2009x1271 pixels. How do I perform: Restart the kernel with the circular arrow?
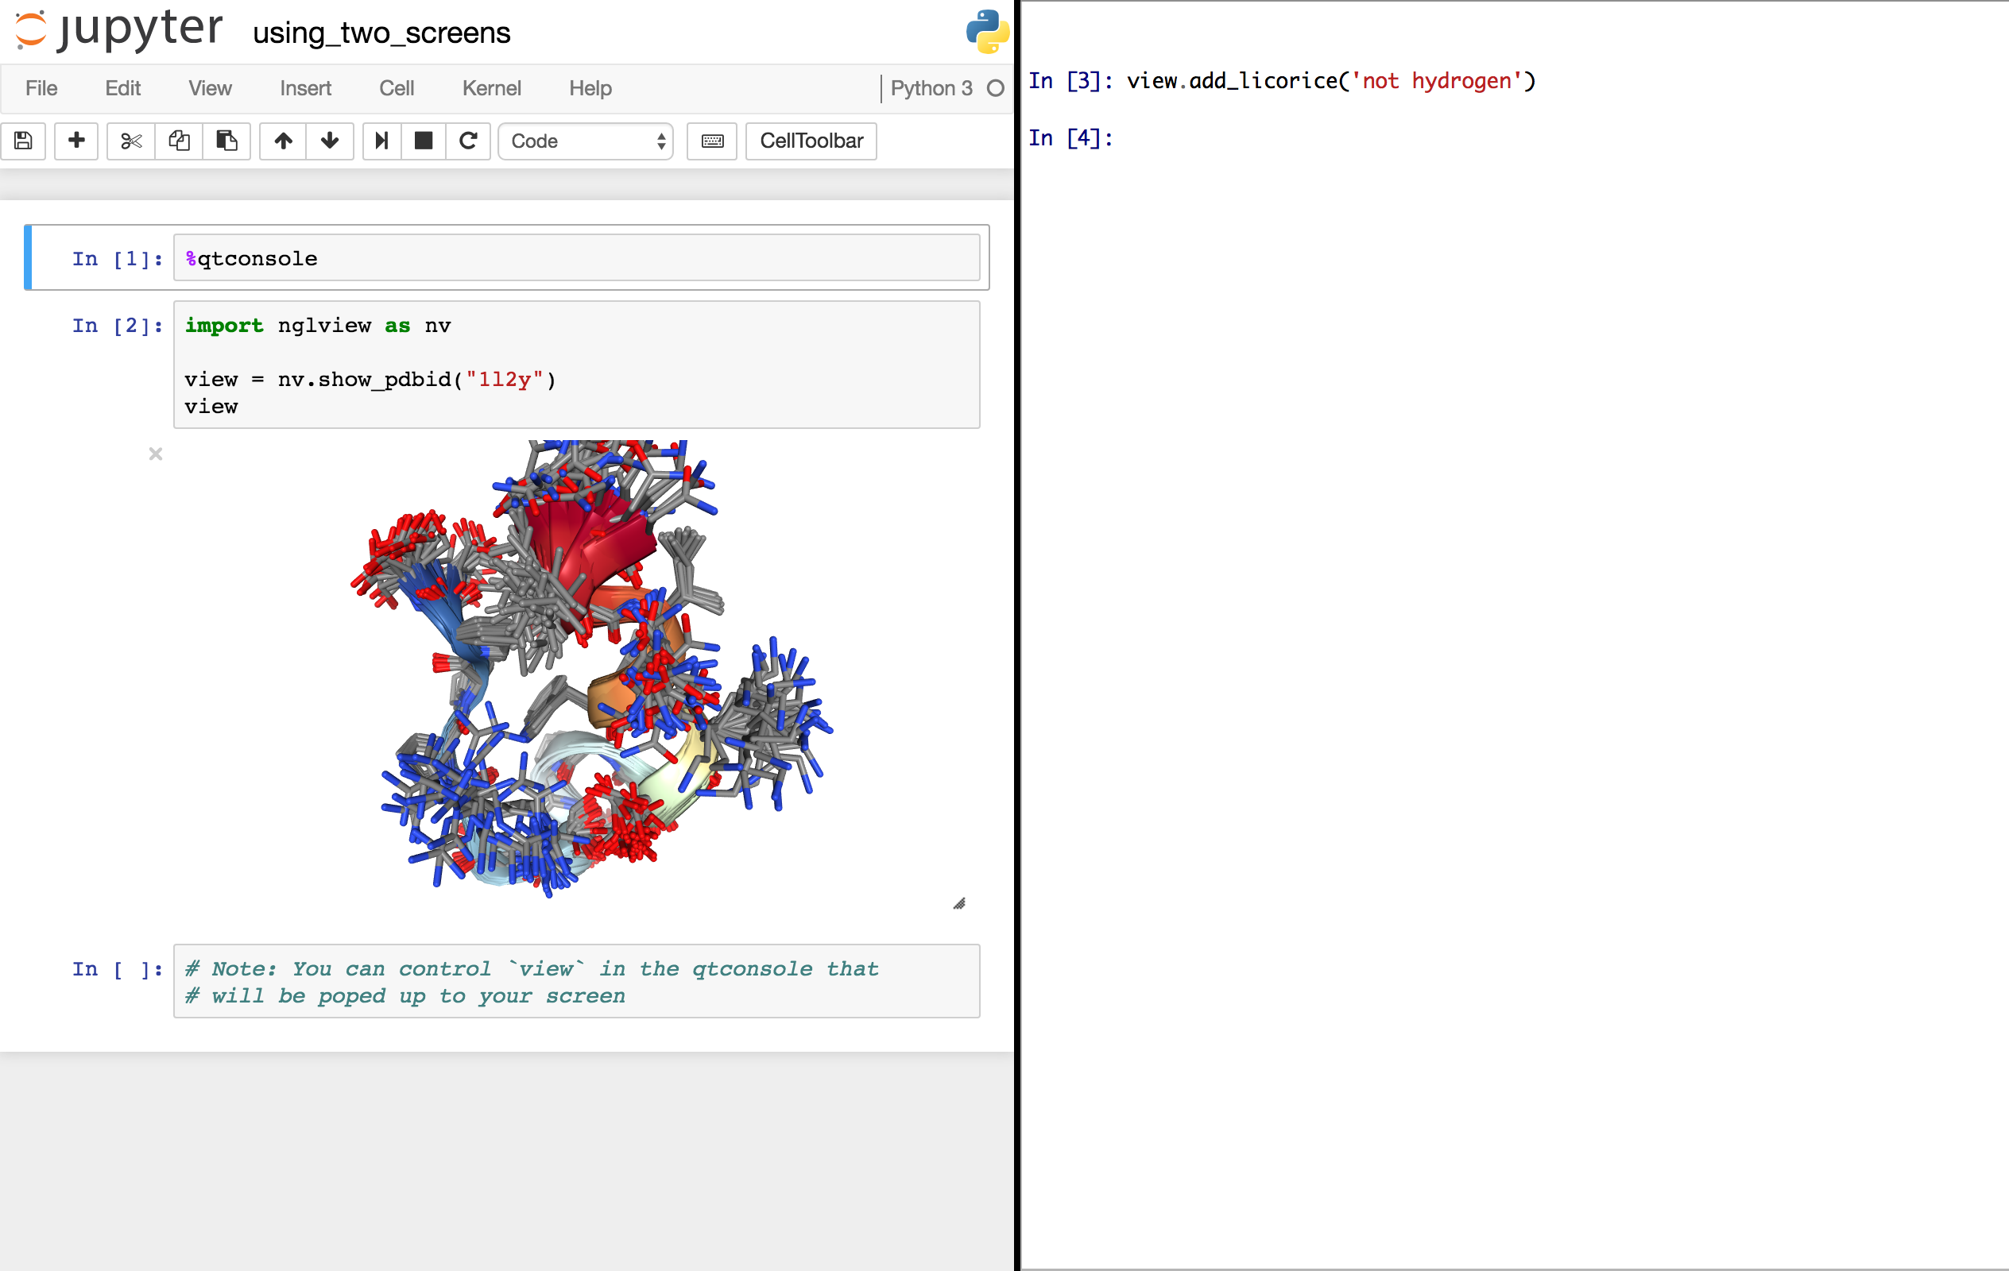tap(468, 141)
